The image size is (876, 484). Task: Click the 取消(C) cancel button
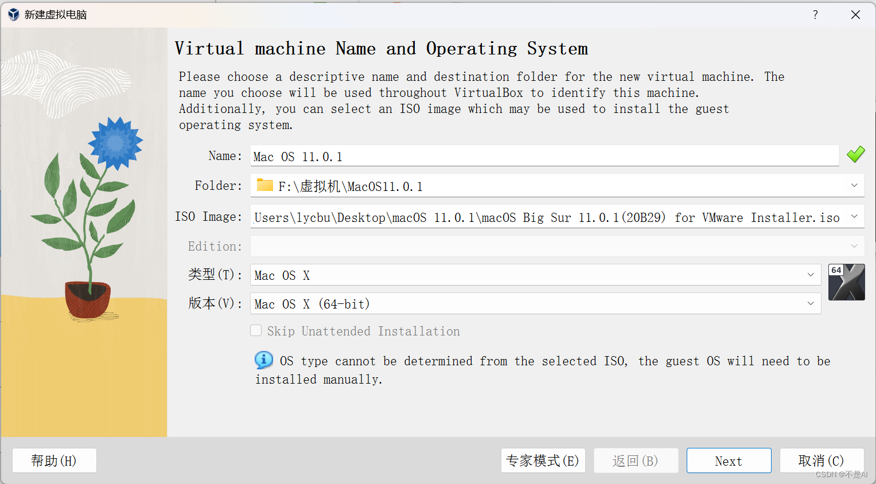pos(822,460)
